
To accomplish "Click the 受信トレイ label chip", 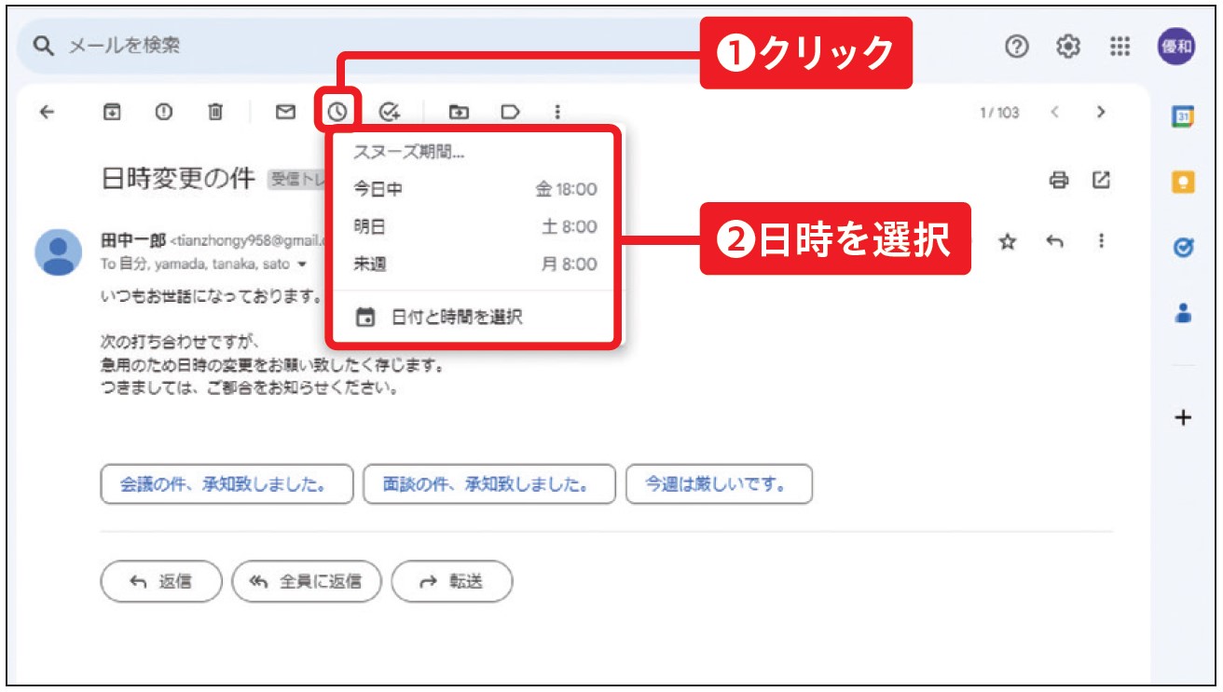I will (x=296, y=180).
